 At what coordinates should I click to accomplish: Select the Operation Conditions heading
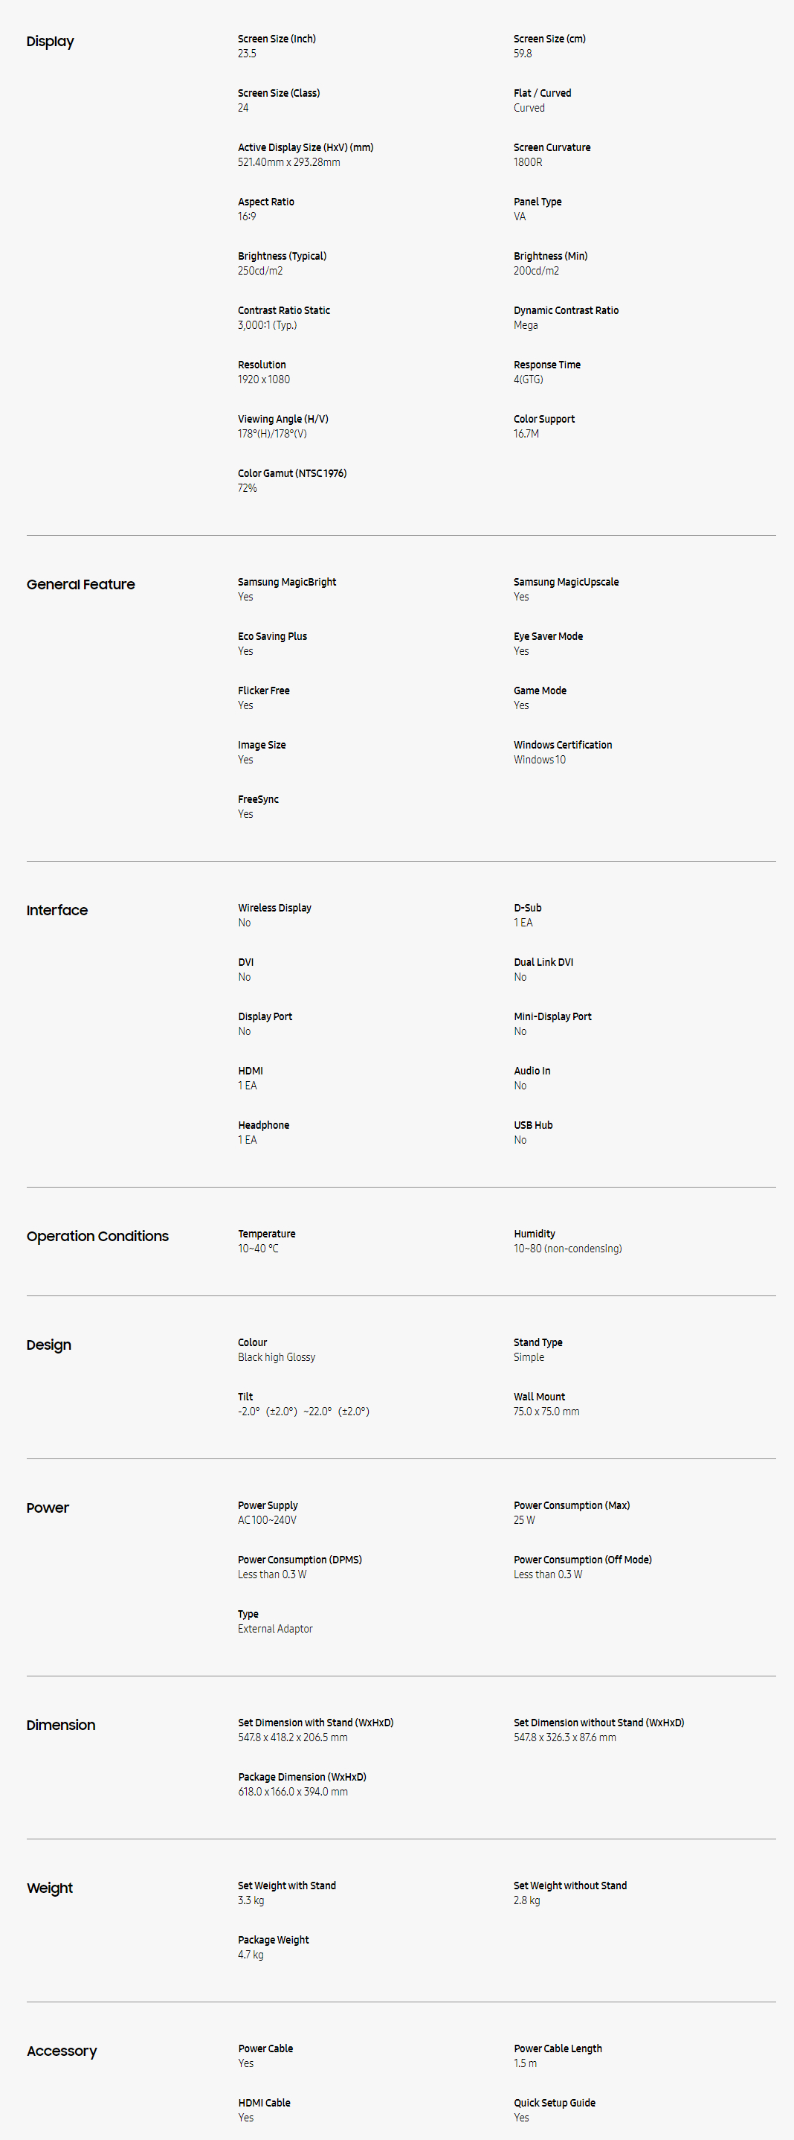97,1236
